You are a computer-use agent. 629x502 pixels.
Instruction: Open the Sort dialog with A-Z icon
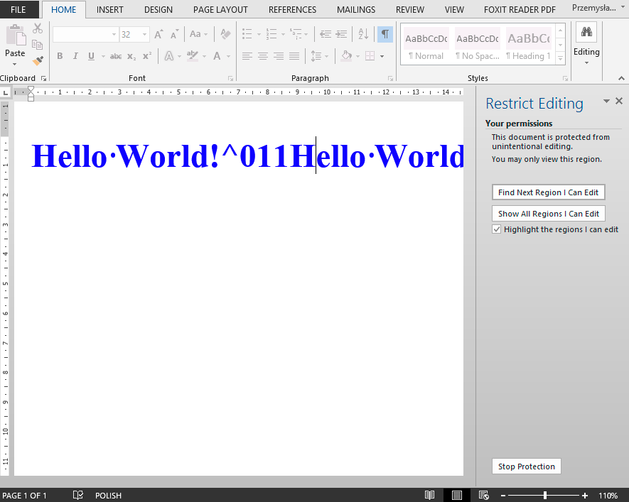(362, 33)
